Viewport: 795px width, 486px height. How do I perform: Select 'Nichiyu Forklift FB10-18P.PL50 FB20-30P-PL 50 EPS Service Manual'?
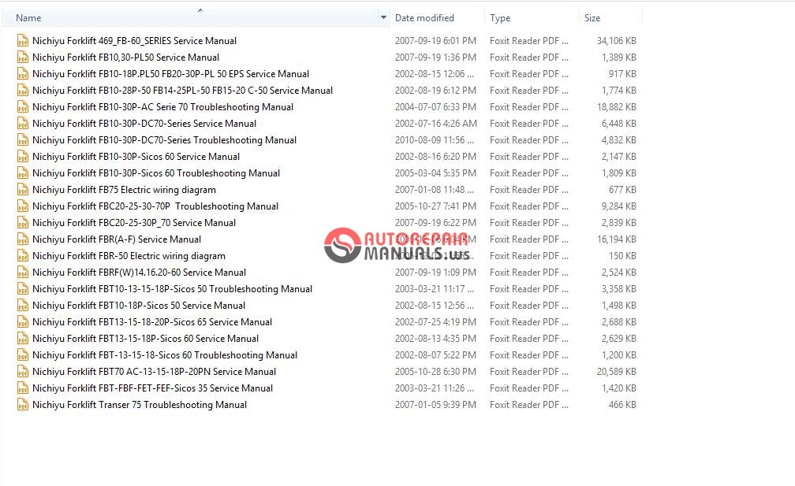[x=171, y=74]
